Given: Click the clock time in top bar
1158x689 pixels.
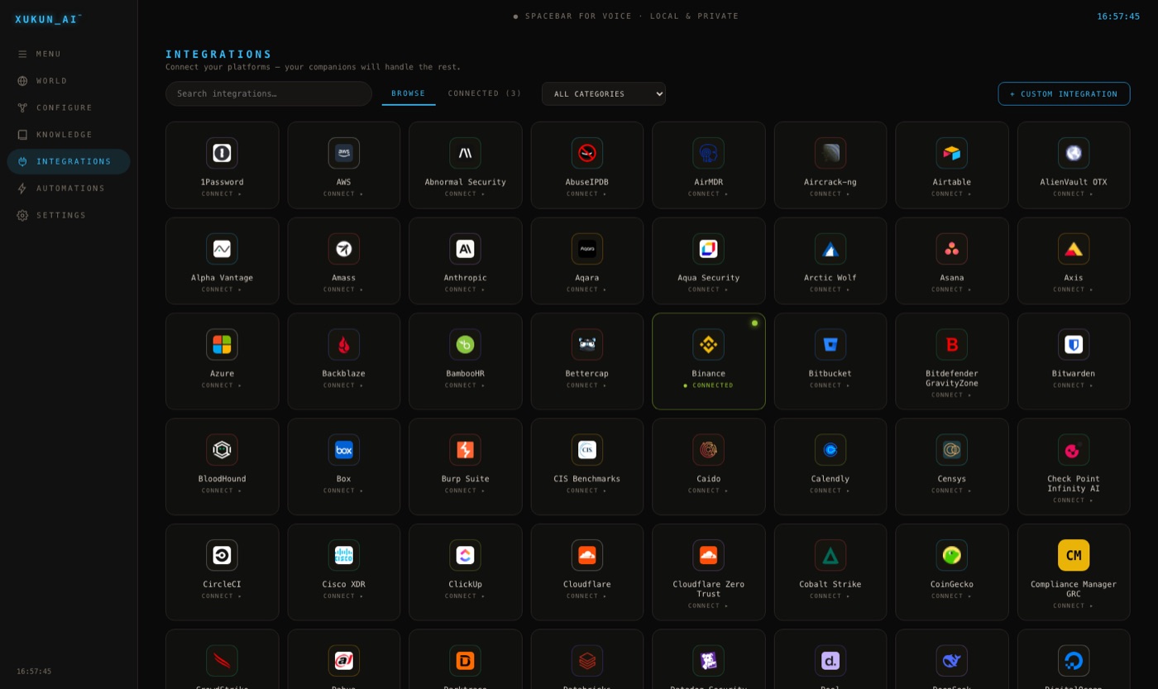Looking at the screenshot, I should pos(1118,17).
